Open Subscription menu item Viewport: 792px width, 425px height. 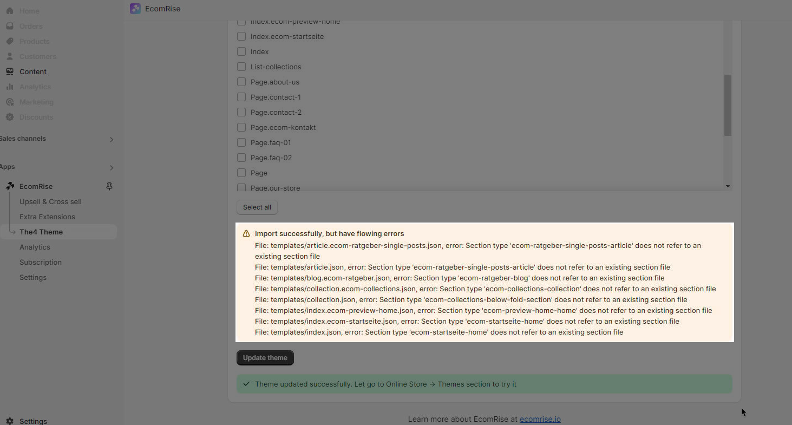(41, 262)
